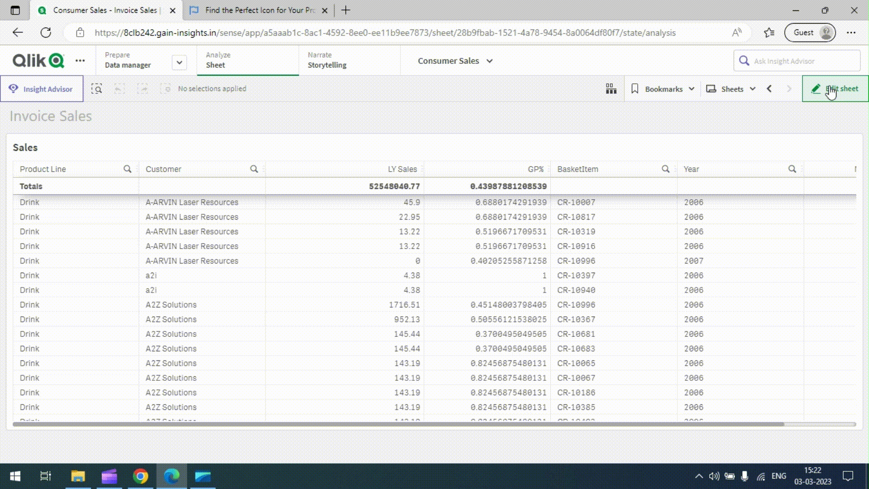Switch to the Narrate Storytelling tab
This screenshot has width=869, height=489.
[x=349, y=60]
